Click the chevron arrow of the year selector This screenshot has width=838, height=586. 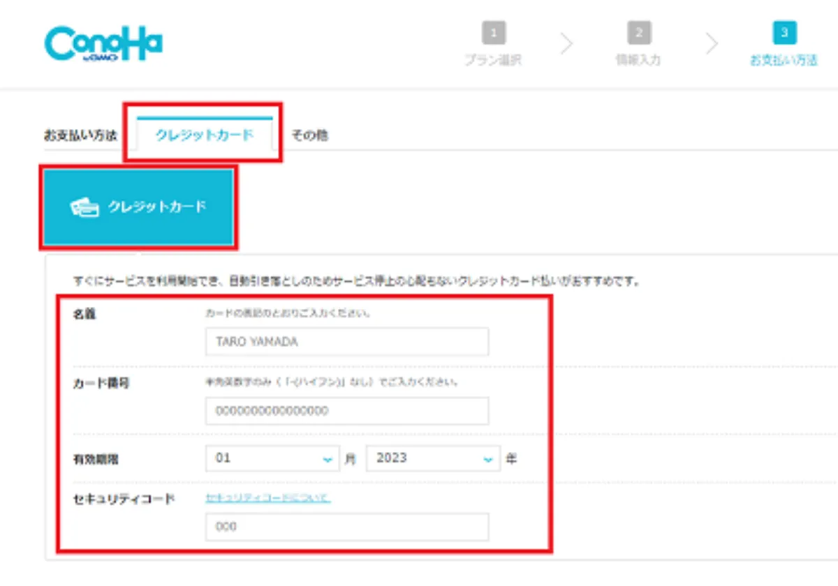click(487, 460)
